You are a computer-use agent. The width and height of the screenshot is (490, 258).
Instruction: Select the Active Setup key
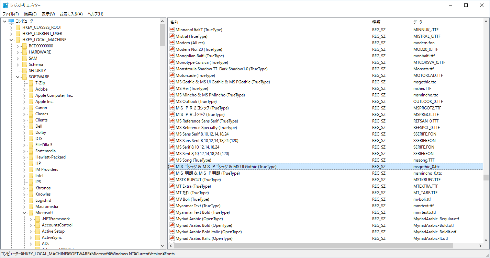53,231
